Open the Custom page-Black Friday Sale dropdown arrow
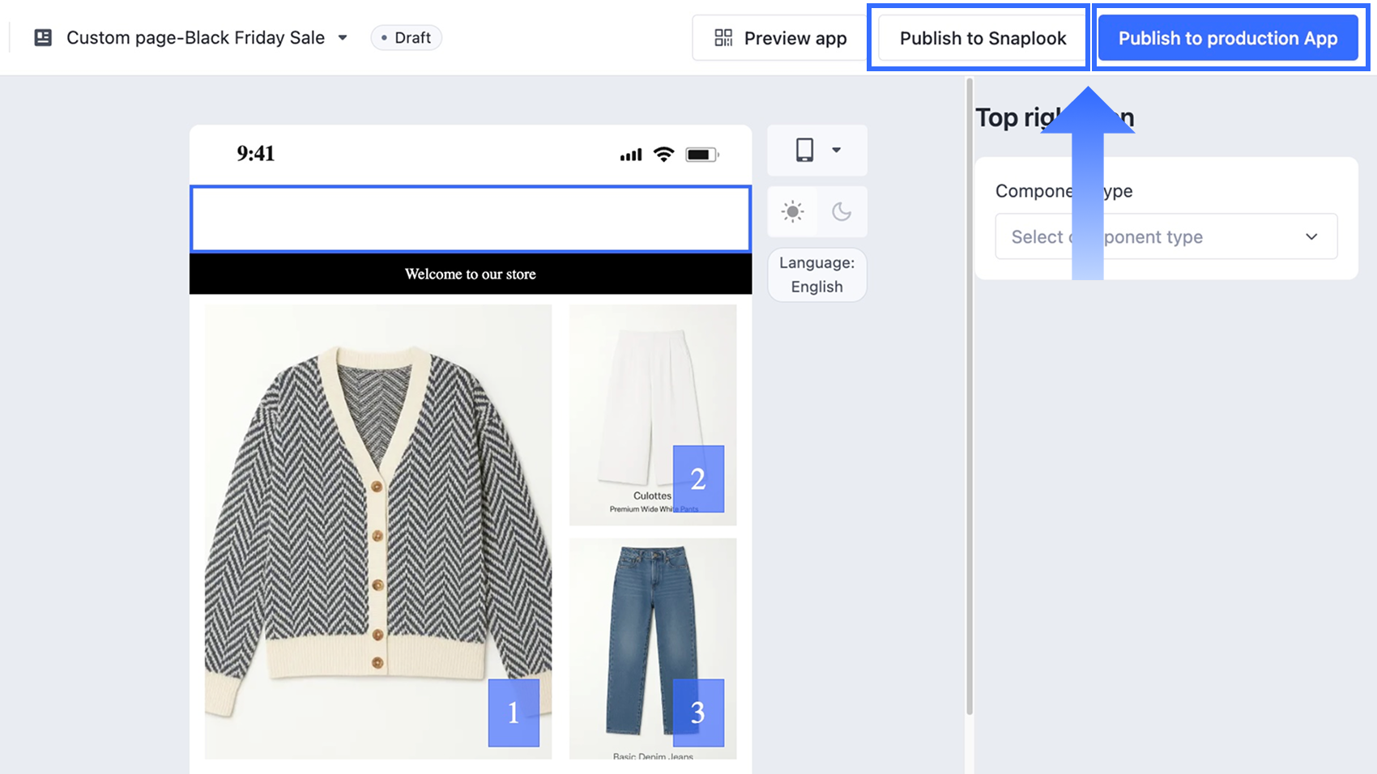The image size is (1377, 774). [343, 37]
